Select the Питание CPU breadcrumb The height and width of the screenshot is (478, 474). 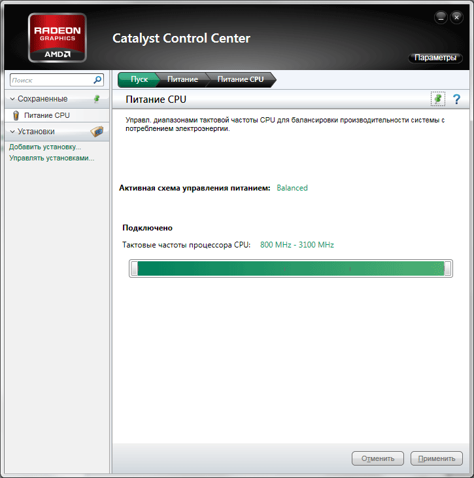[241, 80]
